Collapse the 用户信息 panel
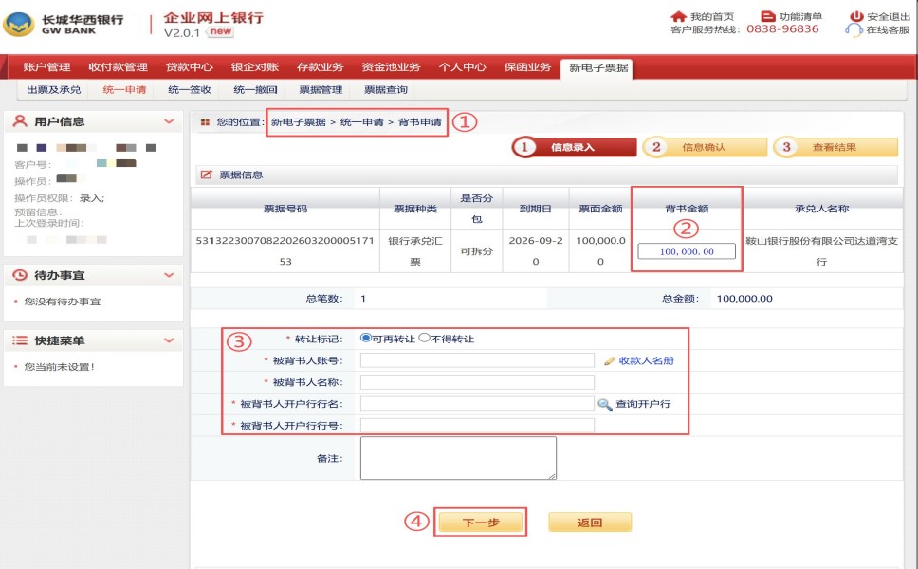Viewport: 918px width, 569px height. click(169, 121)
